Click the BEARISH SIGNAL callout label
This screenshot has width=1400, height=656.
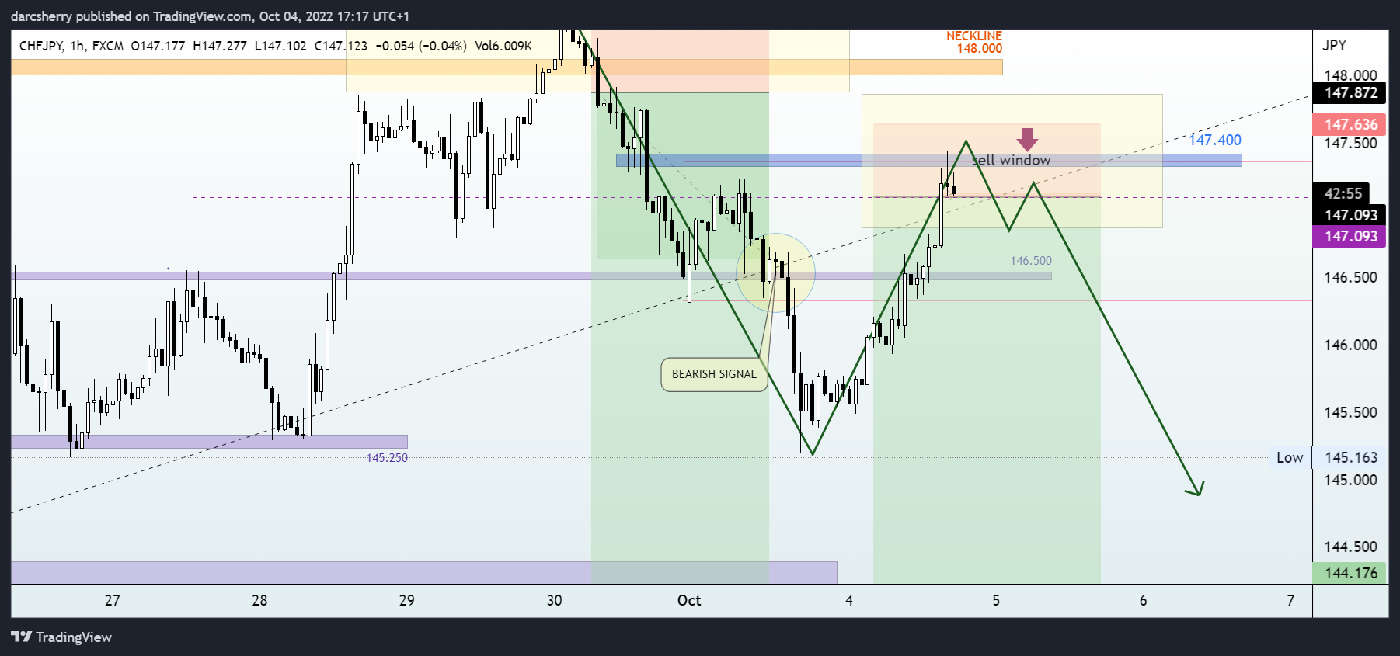[714, 374]
